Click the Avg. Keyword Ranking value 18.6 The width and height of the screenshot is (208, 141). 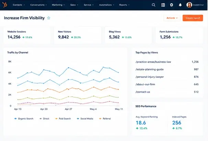click(x=141, y=123)
